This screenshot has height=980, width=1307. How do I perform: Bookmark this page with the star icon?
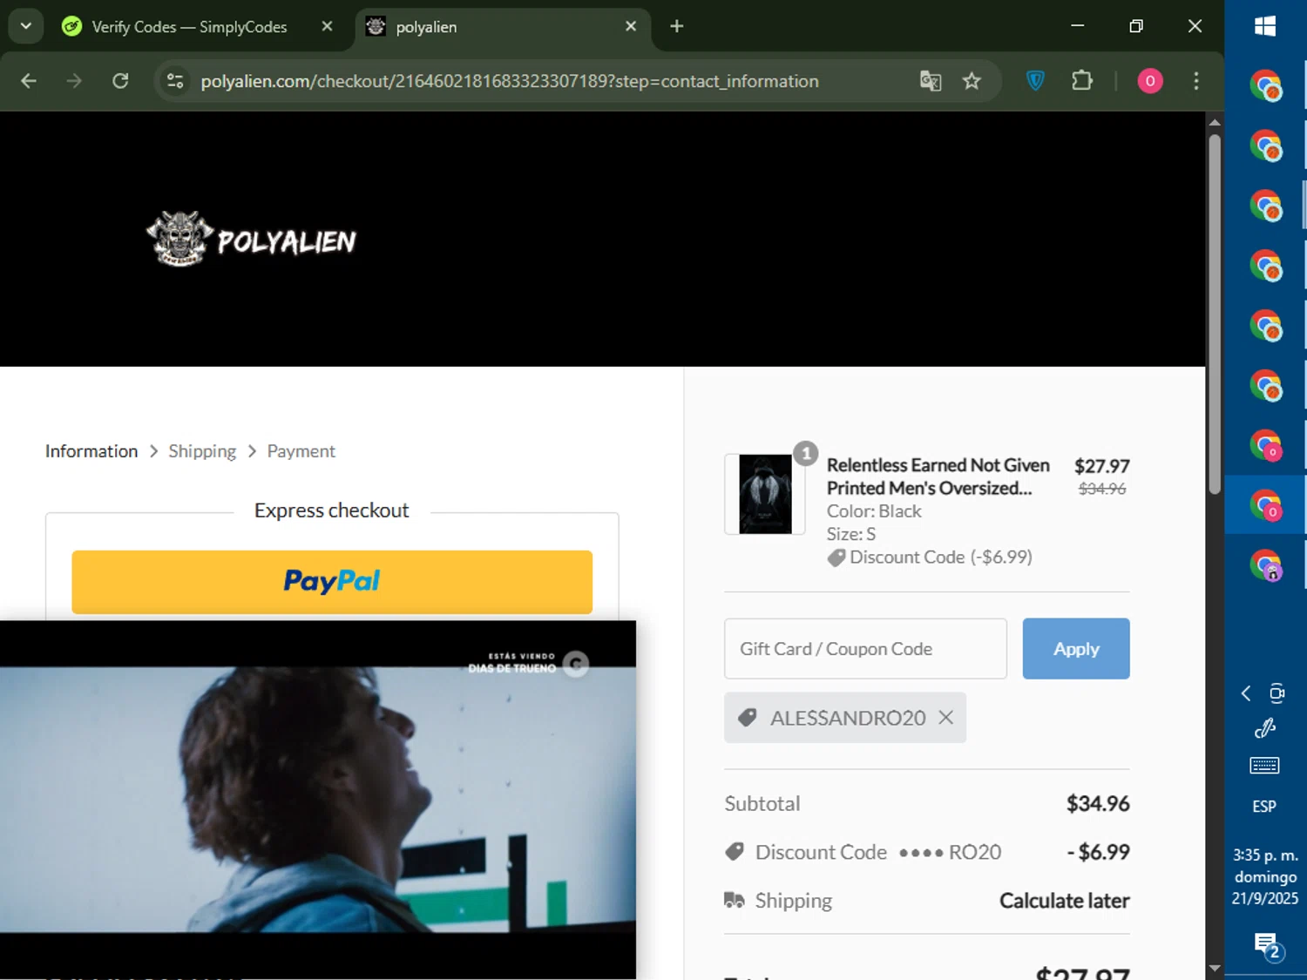(972, 81)
